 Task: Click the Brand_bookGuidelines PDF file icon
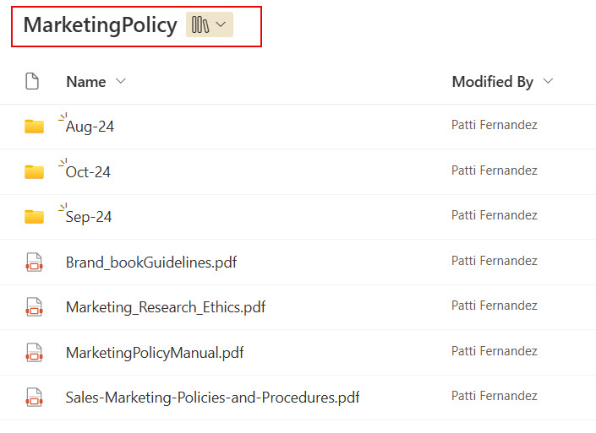coord(34,263)
